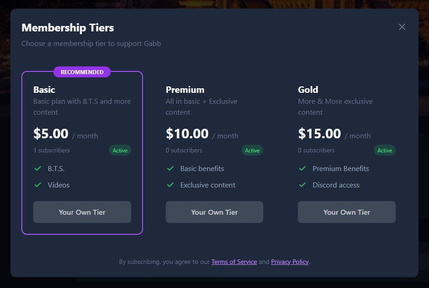Click the checkmark next to Premium Benefits
This screenshot has height=288, width=429.
[x=302, y=168]
